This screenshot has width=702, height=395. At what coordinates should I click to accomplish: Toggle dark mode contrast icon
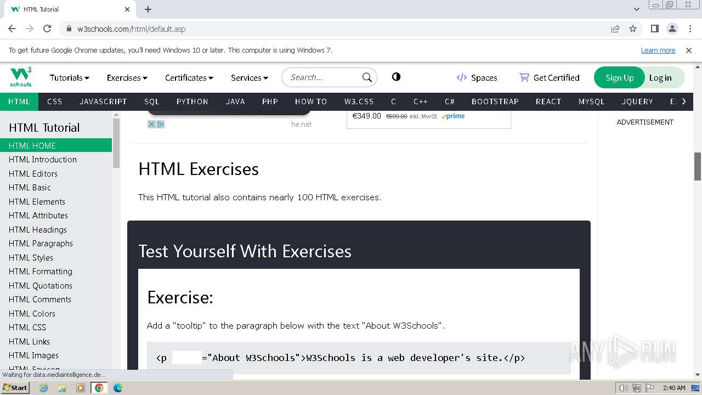click(396, 77)
